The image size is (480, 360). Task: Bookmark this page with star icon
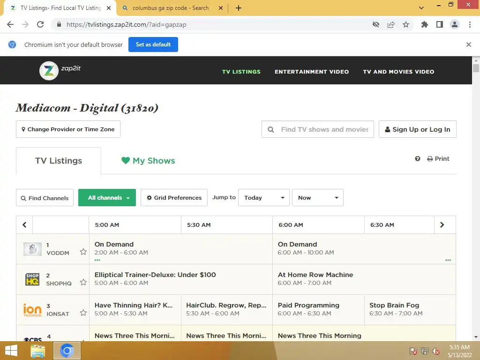pos(406,24)
